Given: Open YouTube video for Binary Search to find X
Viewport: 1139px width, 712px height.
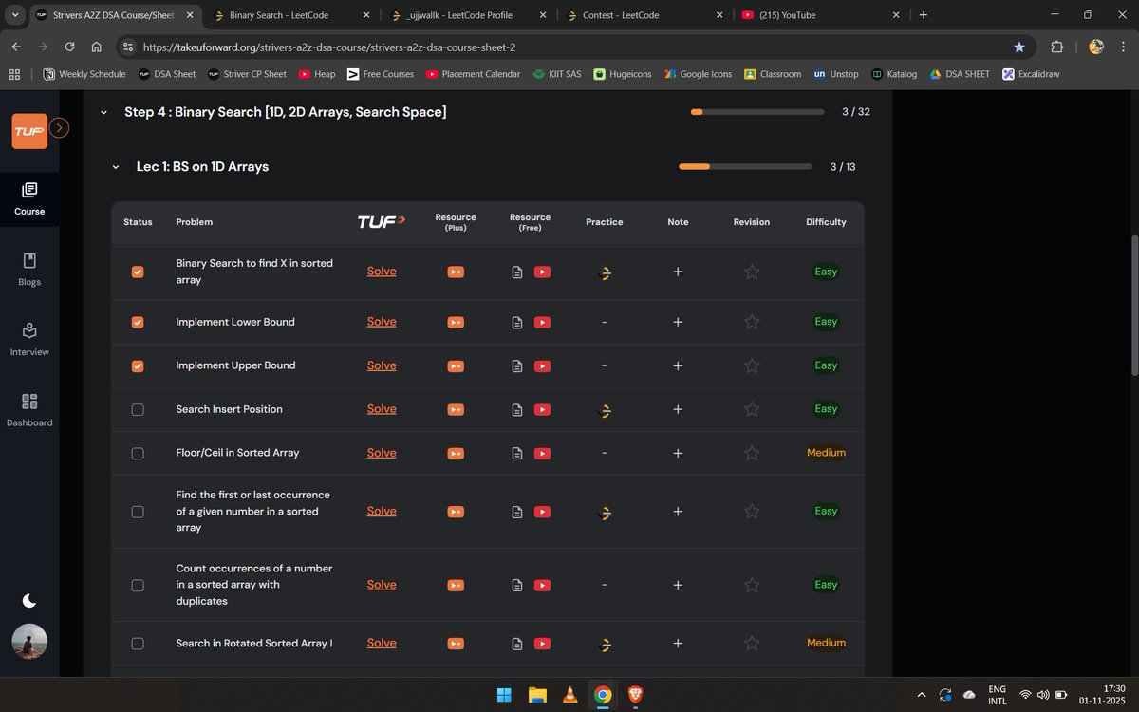Looking at the screenshot, I should click(542, 272).
